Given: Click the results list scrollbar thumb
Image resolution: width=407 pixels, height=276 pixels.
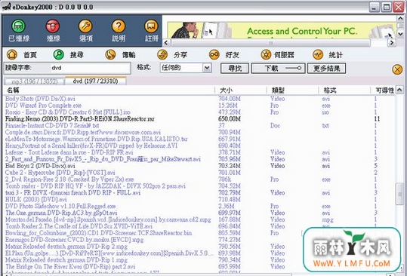Looking at the screenshot, I should (399, 194).
